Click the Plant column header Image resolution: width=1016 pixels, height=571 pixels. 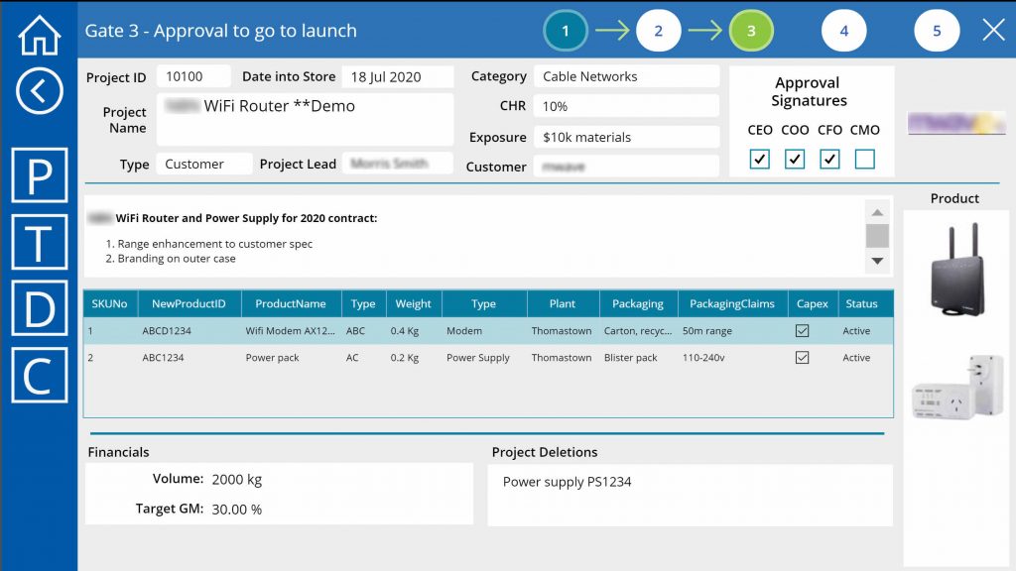click(563, 303)
